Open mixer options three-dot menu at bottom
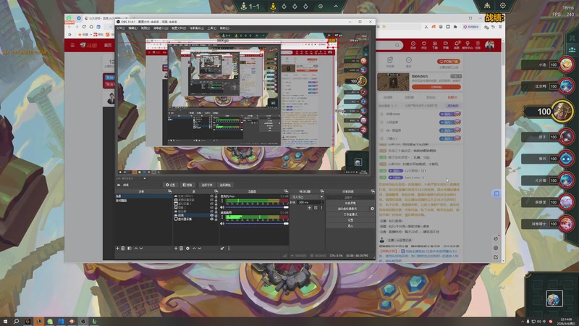579x326 pixels. click(229, 248)
